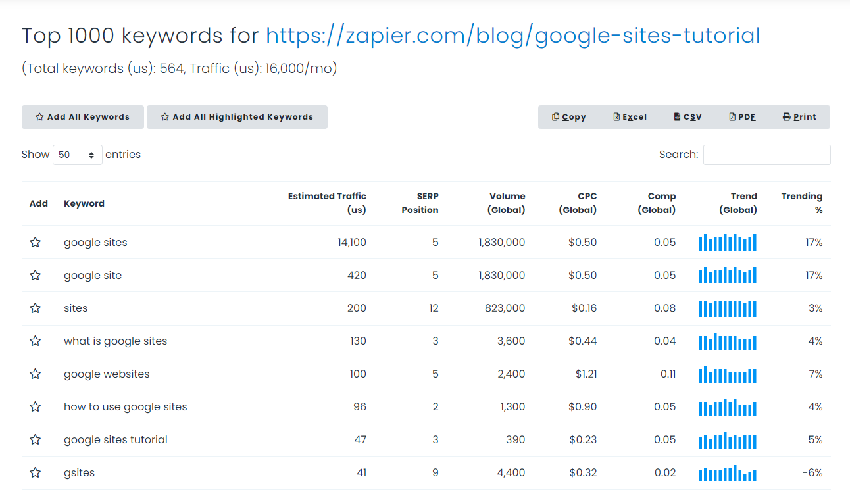
Task: Select the keyword text 'sites'
Action: pyautogui.click(x=76, y=308)
